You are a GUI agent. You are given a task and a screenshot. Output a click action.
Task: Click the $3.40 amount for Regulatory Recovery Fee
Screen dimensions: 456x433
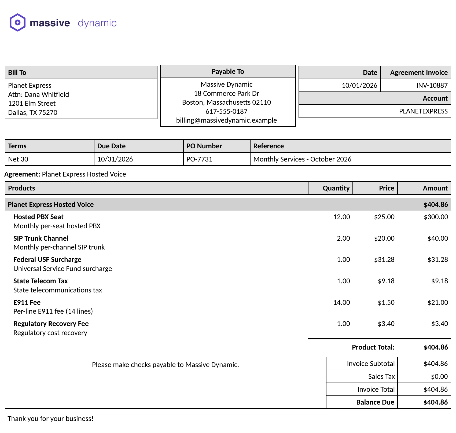tap(440, 324)
